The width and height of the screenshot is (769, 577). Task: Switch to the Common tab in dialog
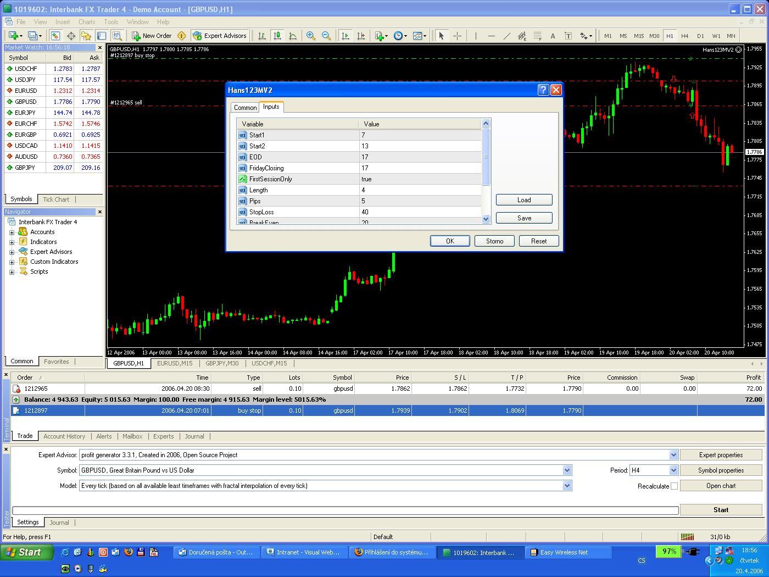pyautogui.click(x=245, y=108)
